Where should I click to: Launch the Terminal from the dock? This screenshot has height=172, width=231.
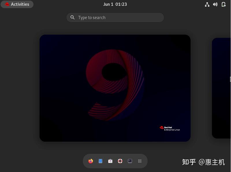coord(130,161)
